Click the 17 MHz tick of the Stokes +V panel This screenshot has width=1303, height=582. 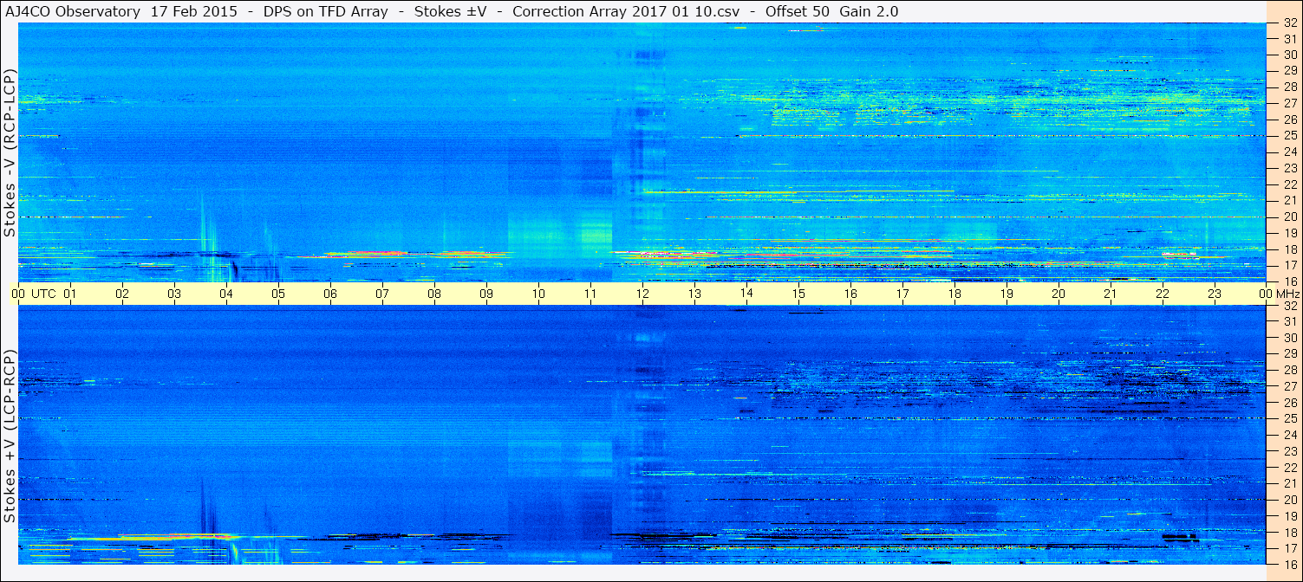(x=1289, y=548)
